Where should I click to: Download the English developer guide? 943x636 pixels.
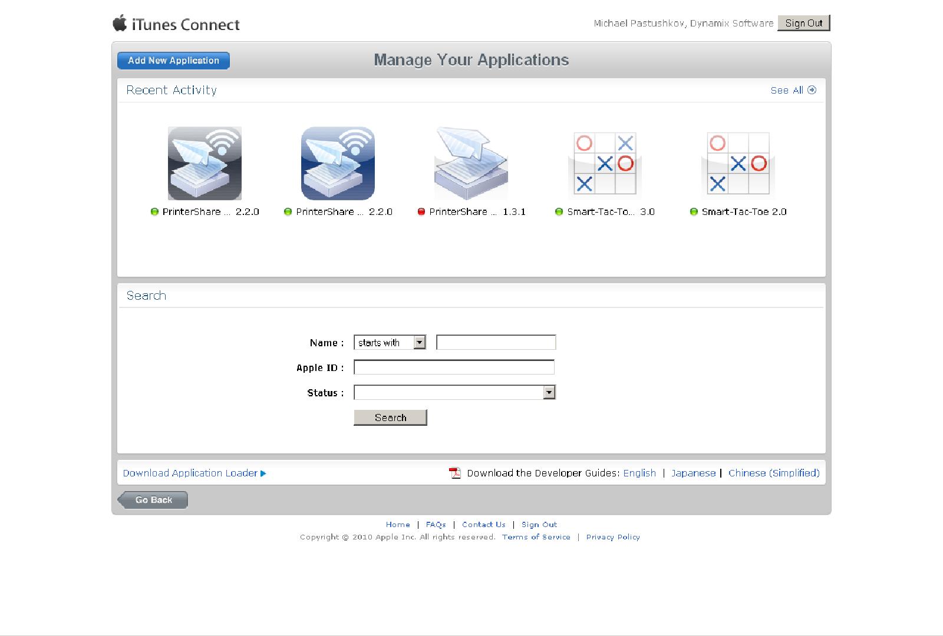[639, 473]
